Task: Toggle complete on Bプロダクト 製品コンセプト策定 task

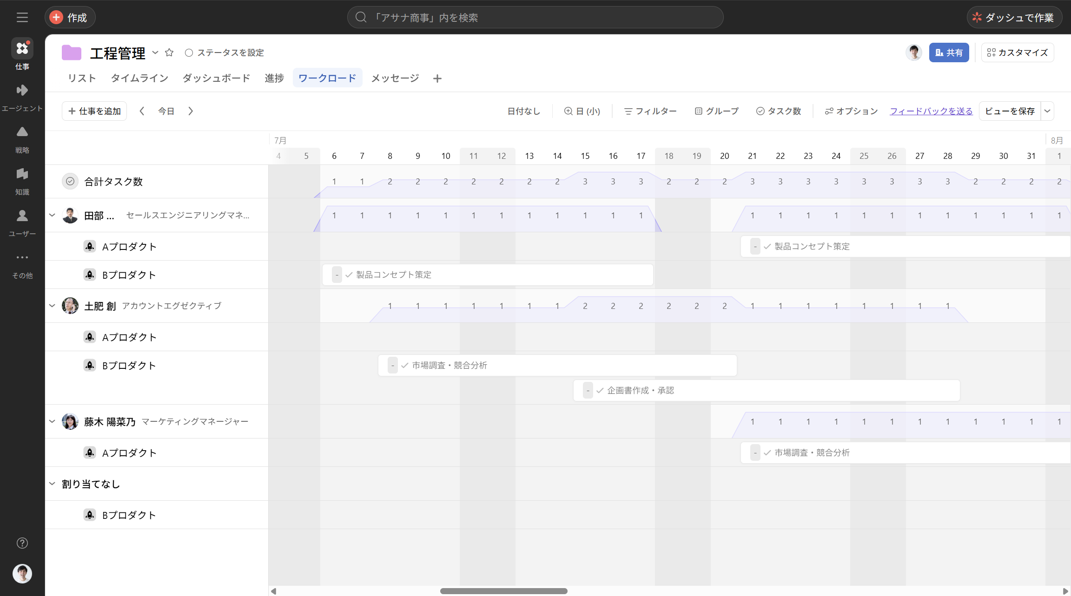Action: [349, 275]
